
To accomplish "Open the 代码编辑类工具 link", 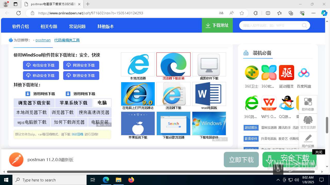I will coord(67,40).
